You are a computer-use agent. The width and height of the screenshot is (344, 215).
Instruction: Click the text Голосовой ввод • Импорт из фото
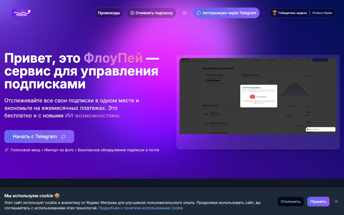[x=42, y=150]
